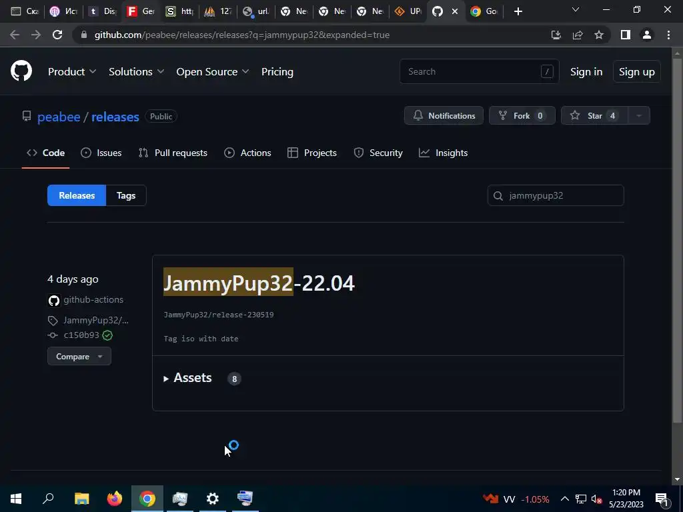Open Windows taskbar search
The width and height of the screenshot is (683, 512).
[x=48, y=499]
